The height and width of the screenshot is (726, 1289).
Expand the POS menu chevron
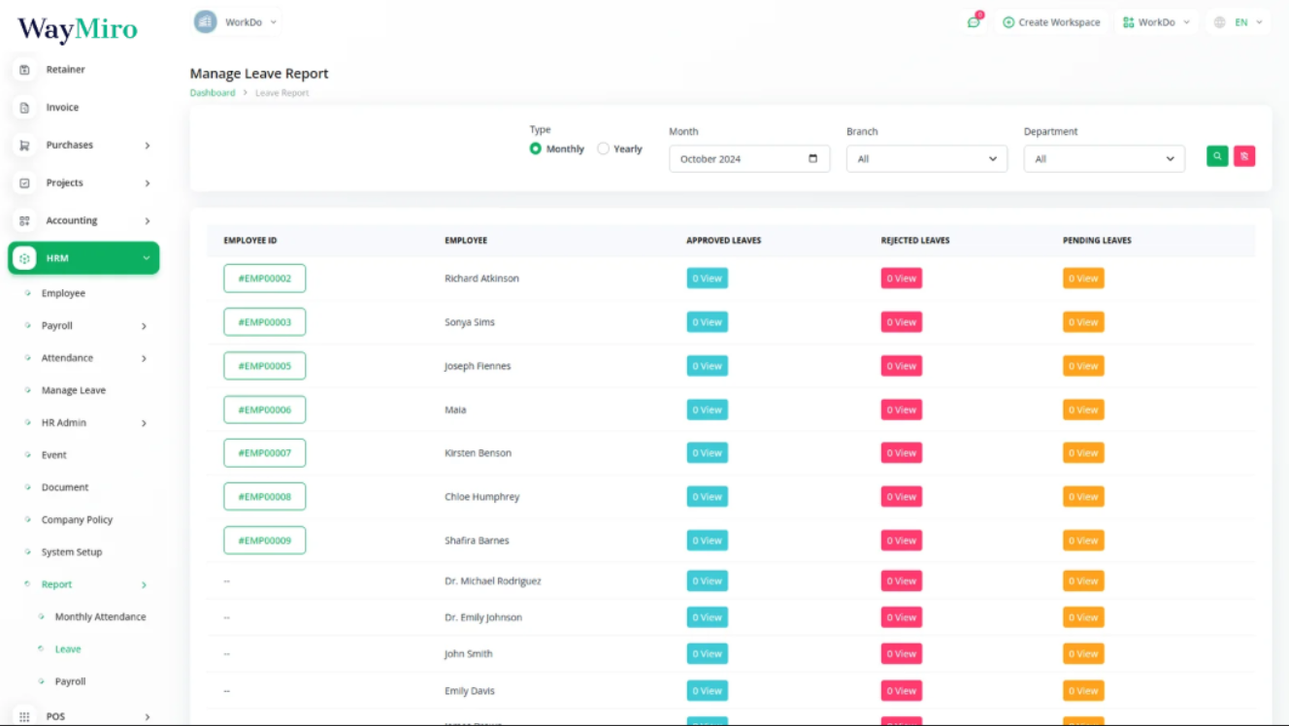click(148, 716)
